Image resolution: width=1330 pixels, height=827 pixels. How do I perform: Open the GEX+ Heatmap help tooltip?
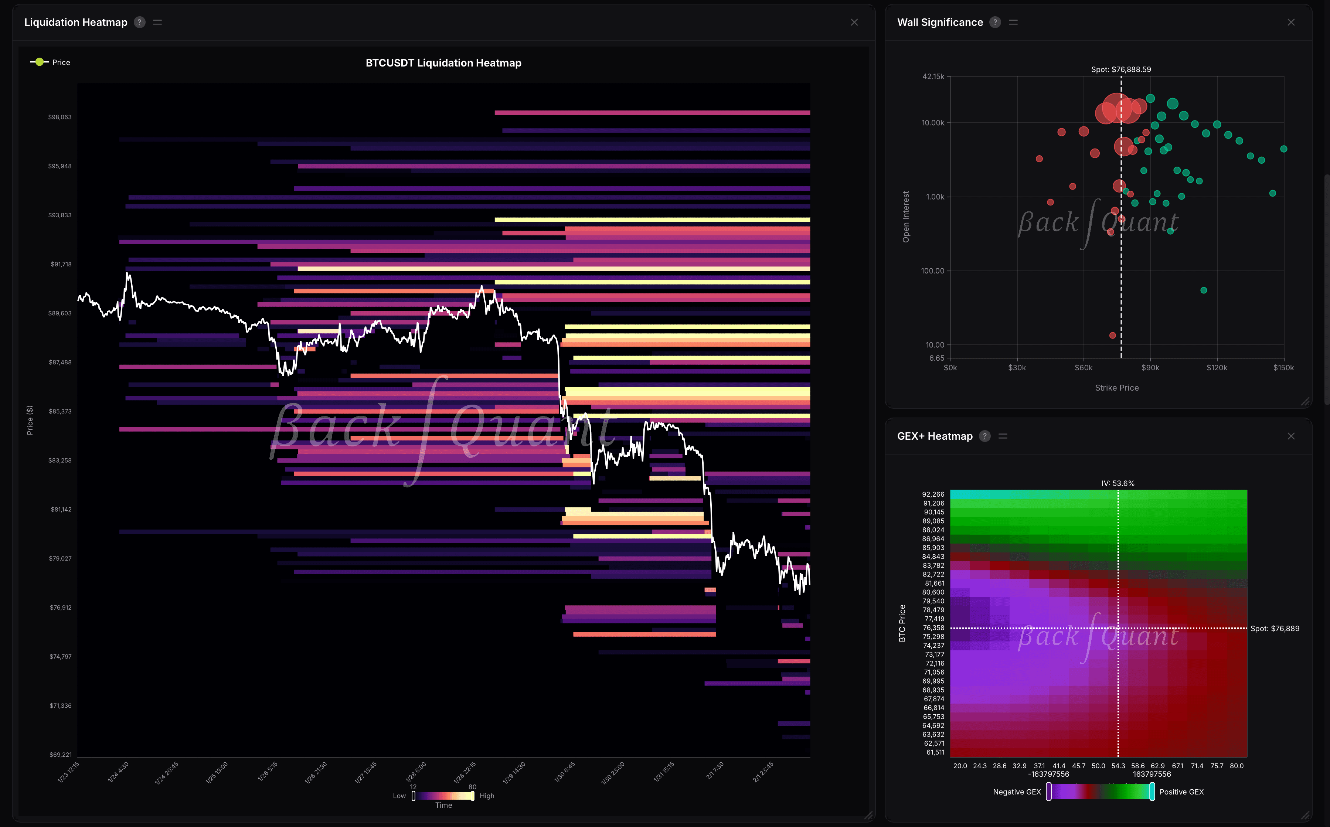pos(985,436)
